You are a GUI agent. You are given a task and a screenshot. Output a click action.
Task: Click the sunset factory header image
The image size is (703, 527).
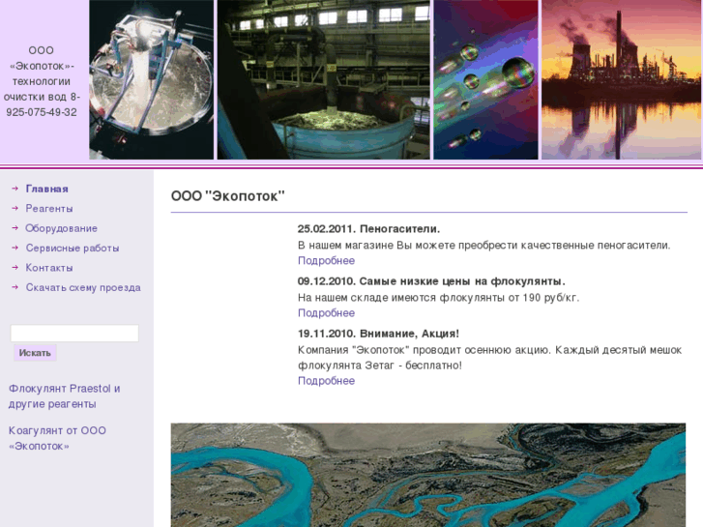coord(621,79)
